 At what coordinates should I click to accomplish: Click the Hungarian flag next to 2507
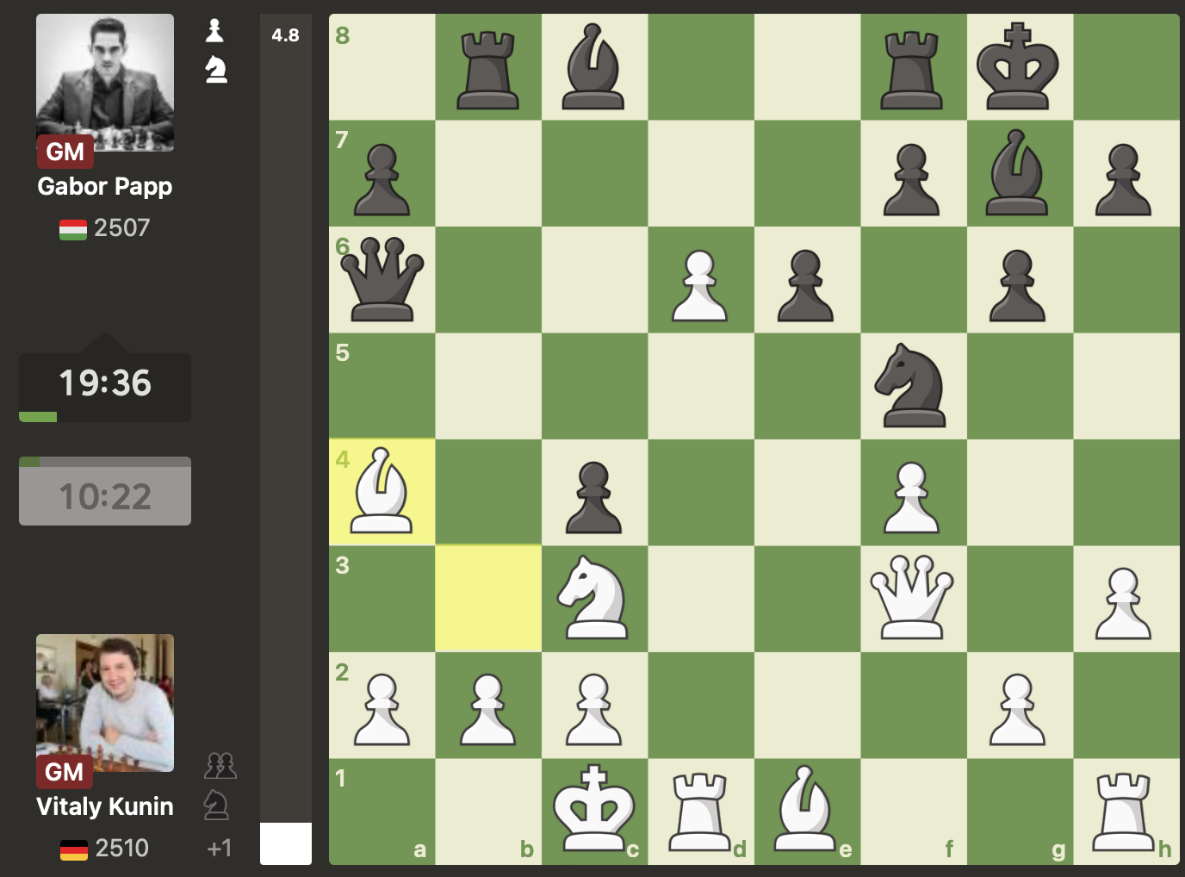pos(73,229)
